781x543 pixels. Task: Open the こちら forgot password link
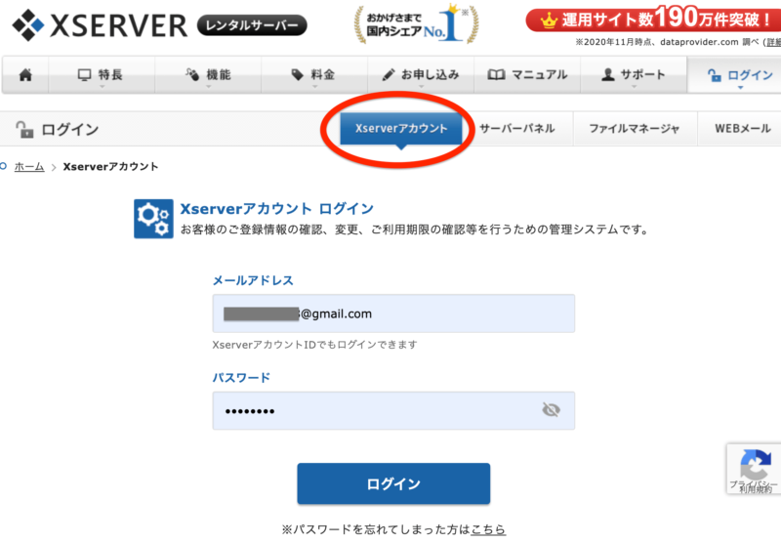pos(488,529)
